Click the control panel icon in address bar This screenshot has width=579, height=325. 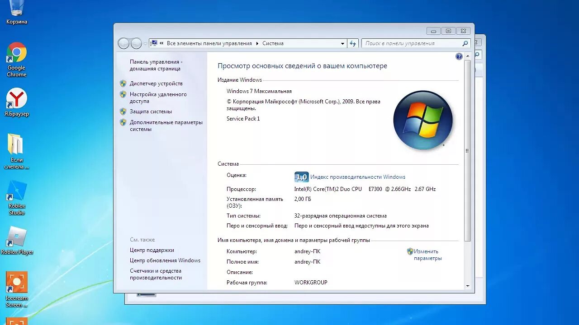(154, 43)
